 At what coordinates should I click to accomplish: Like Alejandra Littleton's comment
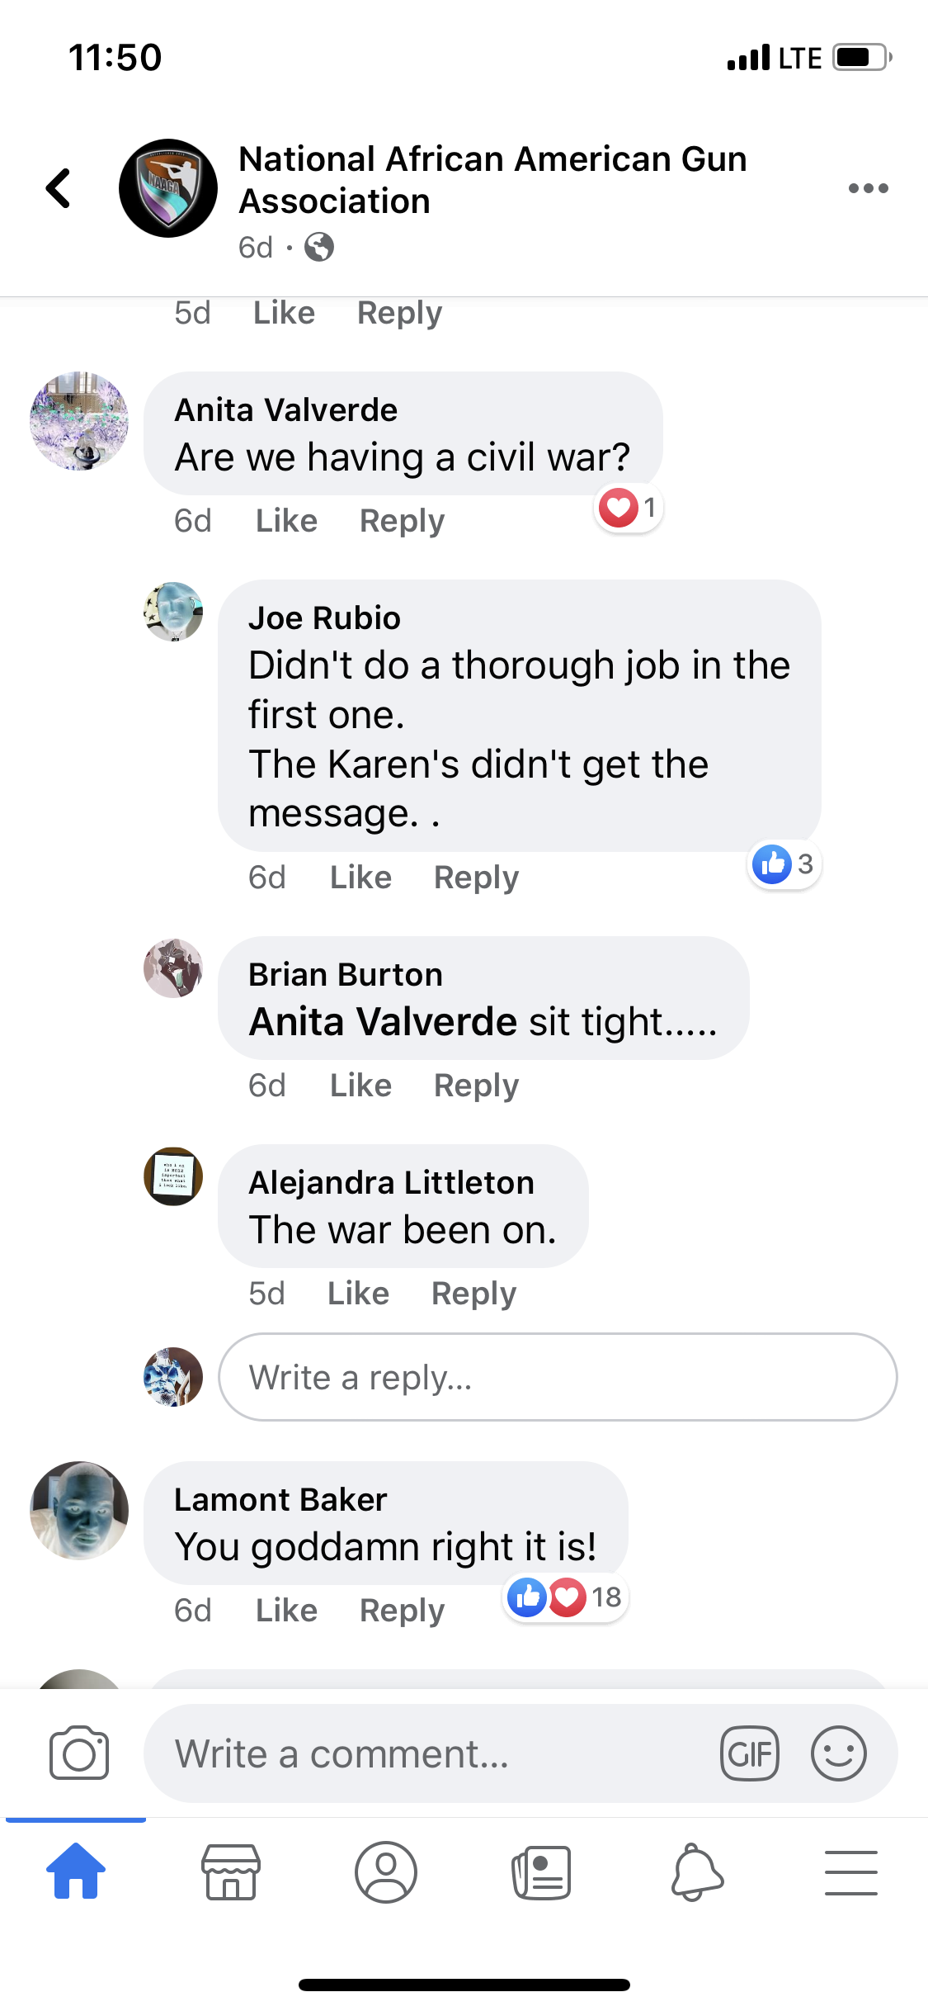pos(358,1294)
